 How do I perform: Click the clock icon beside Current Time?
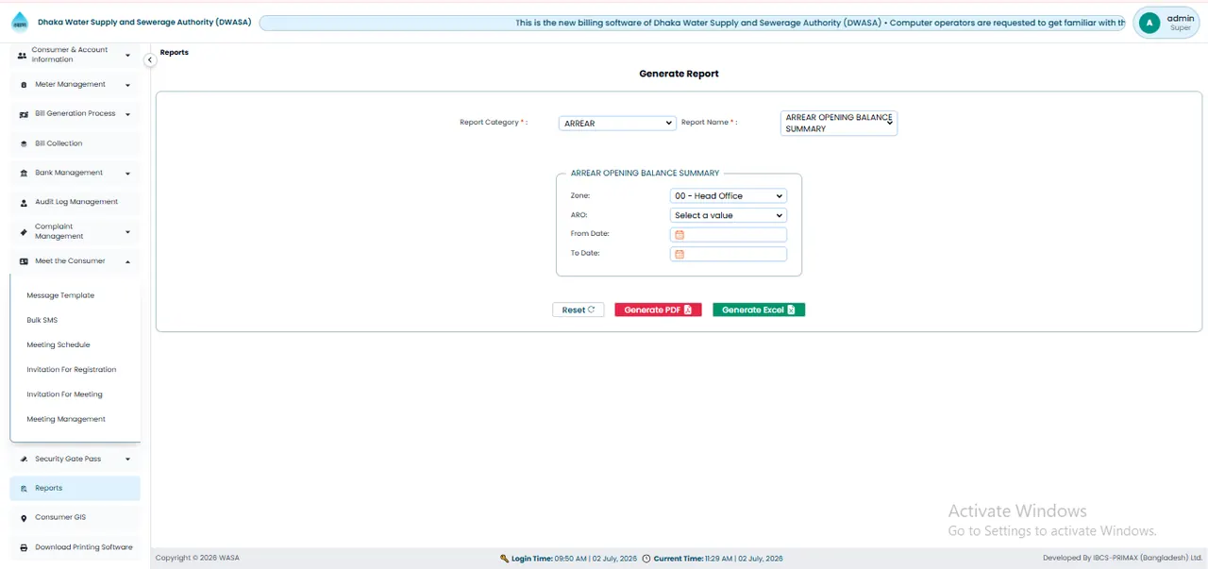pos(646,559)
